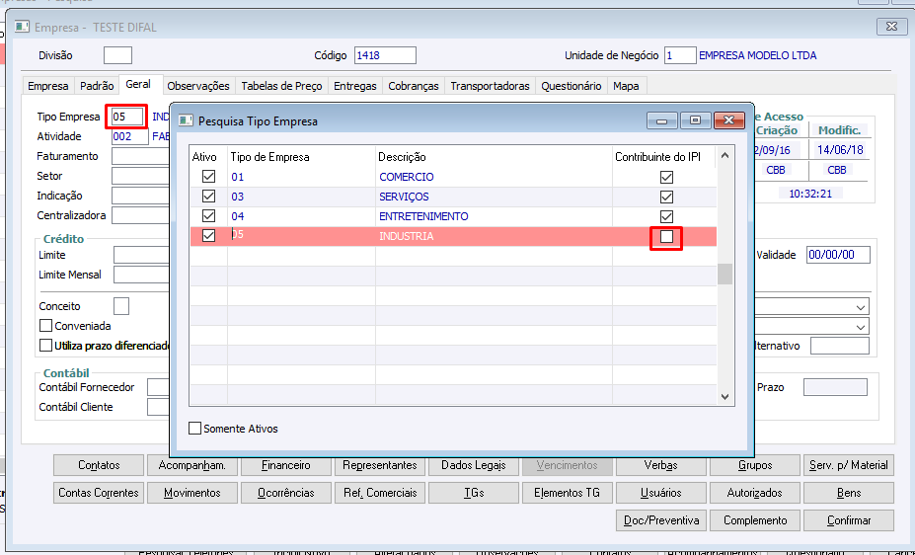Toggle Contribuinte do IPI for ENTRETENIMENTO
915x555 pixels.
[x=666, y=216]
